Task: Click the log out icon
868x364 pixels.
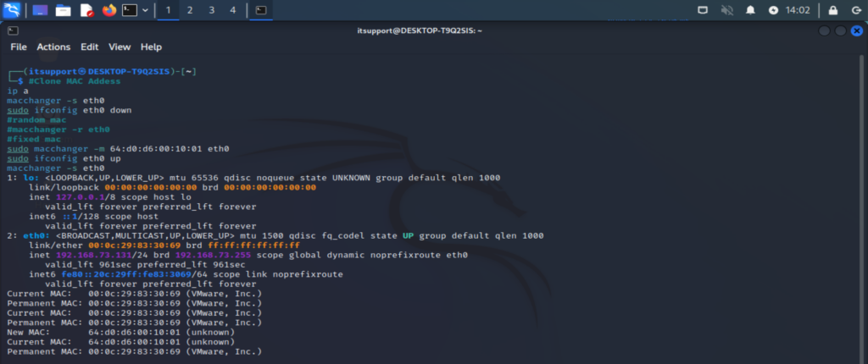Action: coord(856,10)
